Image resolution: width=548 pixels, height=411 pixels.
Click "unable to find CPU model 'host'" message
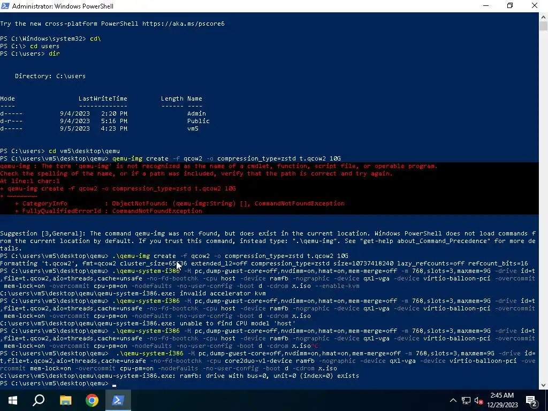[x=238, y=324]
